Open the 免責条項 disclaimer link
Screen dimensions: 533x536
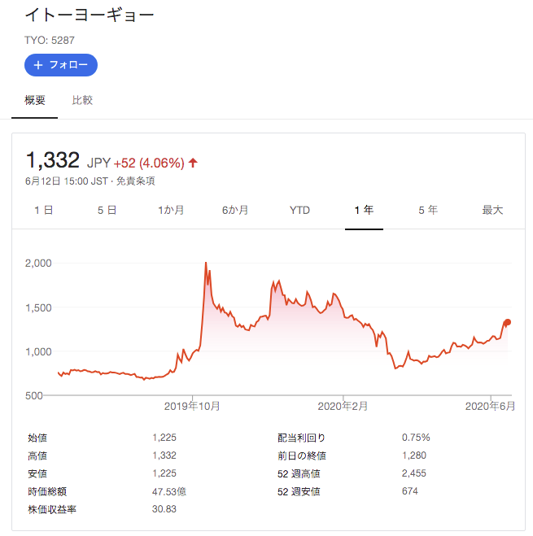(135, 181)
